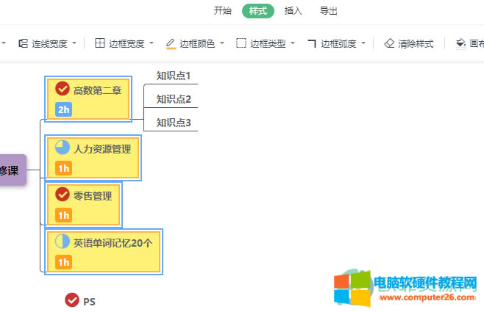Select the 知识点2 child node
Viewport: 484px width, 312px height.
tap(174, 99)
